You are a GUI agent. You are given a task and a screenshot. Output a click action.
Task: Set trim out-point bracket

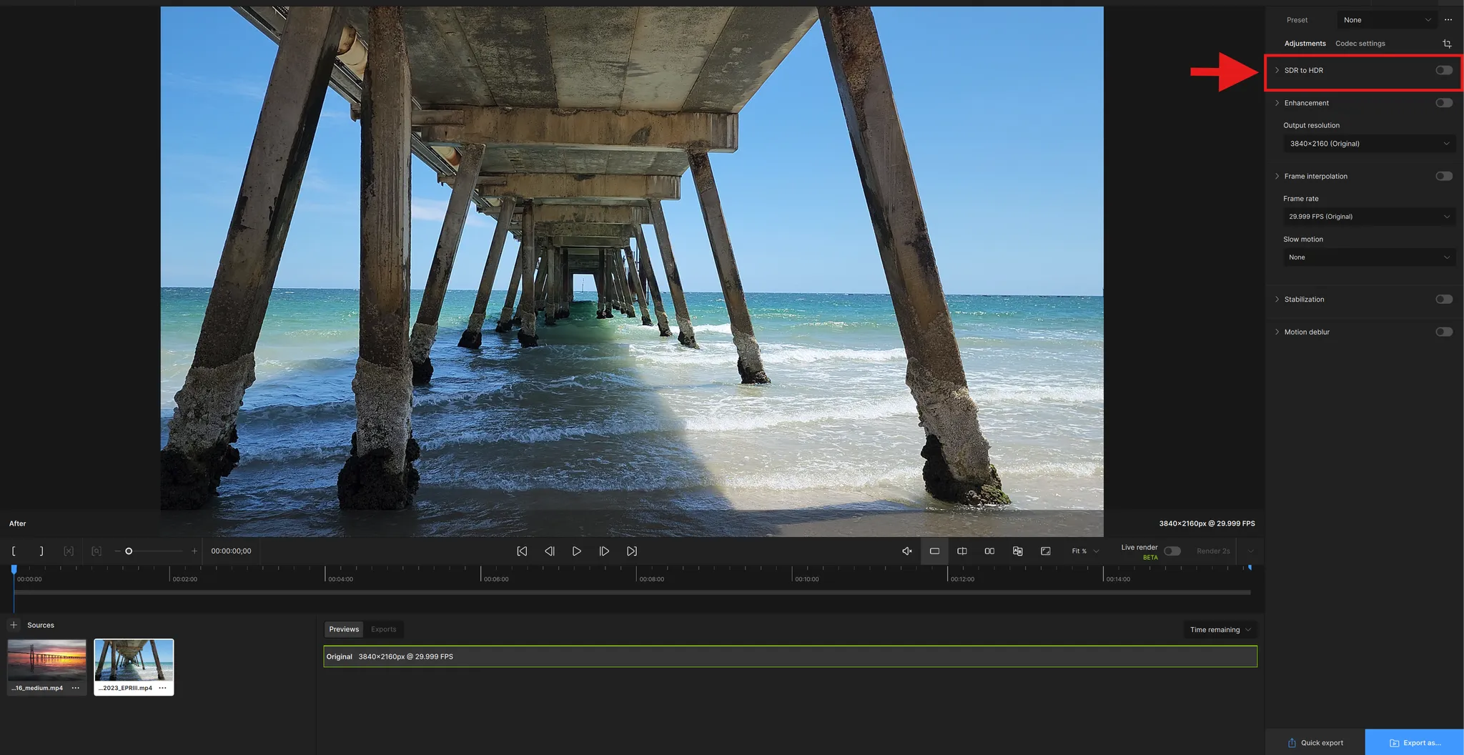pyautogui.click(x=41, y=551)
